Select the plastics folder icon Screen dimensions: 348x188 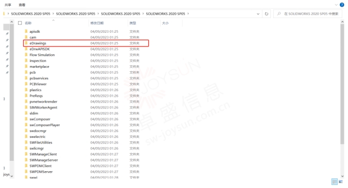(x=26, y=90)
